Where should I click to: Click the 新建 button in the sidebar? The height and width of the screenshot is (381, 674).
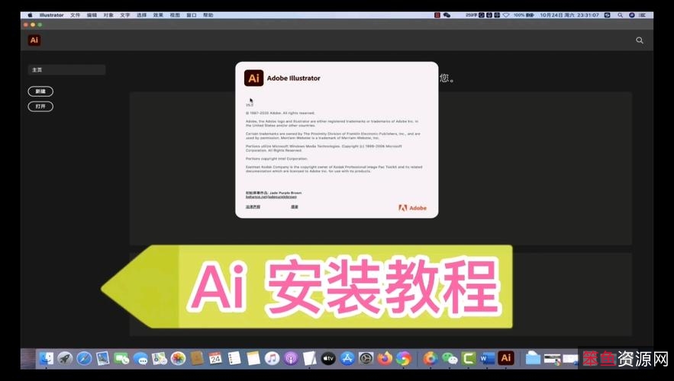click(40, 91)
